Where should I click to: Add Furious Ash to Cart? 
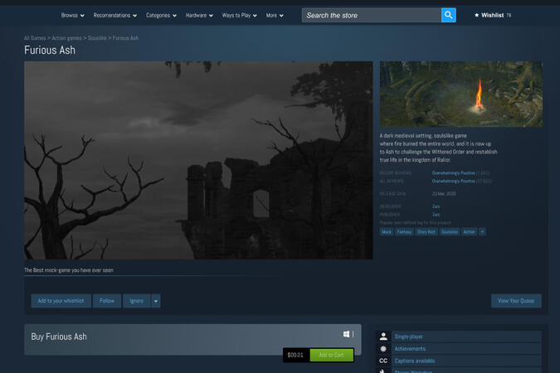(x=331, y=355)
